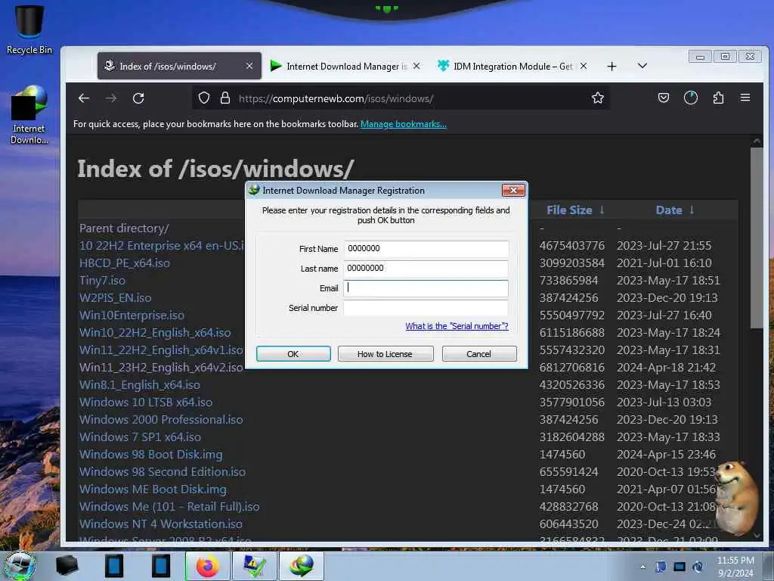
Task: Switch to the Internet Download Manager tab
Action: (x=346, y=67)
